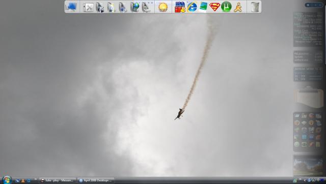Open the tan printer gadget on sidebar
Viewport: 326px width, 184px height.
click(308, 98)
